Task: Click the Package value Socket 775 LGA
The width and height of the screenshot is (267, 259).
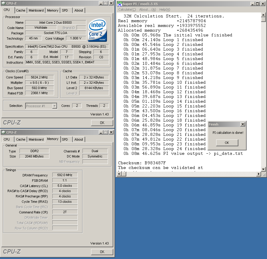Action: point(56,33)
